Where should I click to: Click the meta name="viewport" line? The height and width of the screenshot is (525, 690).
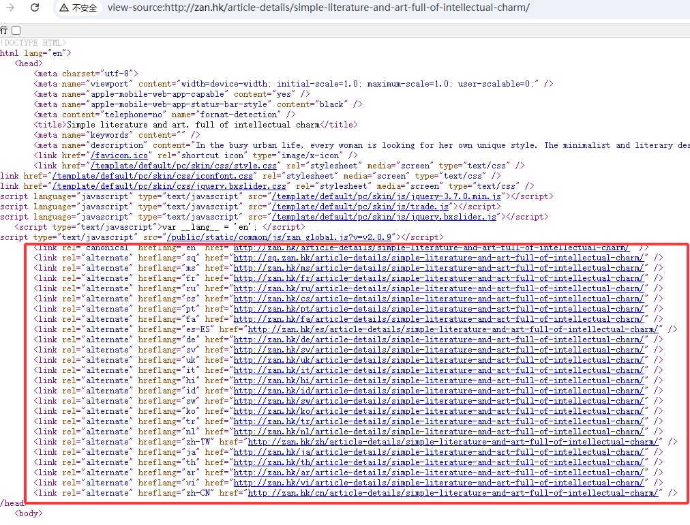[293, 84]
